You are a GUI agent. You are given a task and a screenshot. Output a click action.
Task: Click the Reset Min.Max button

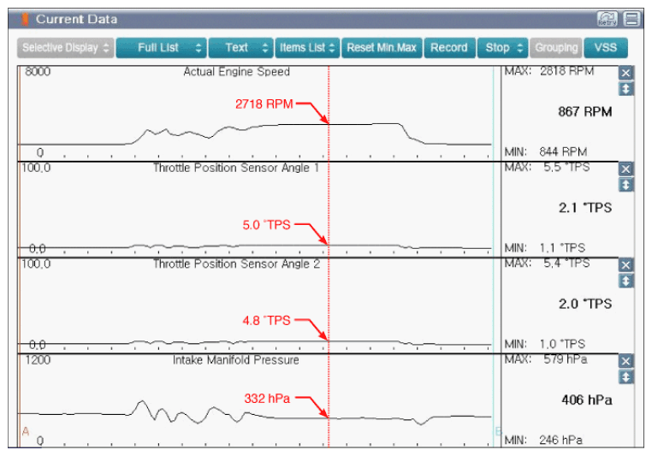[382, 48]
